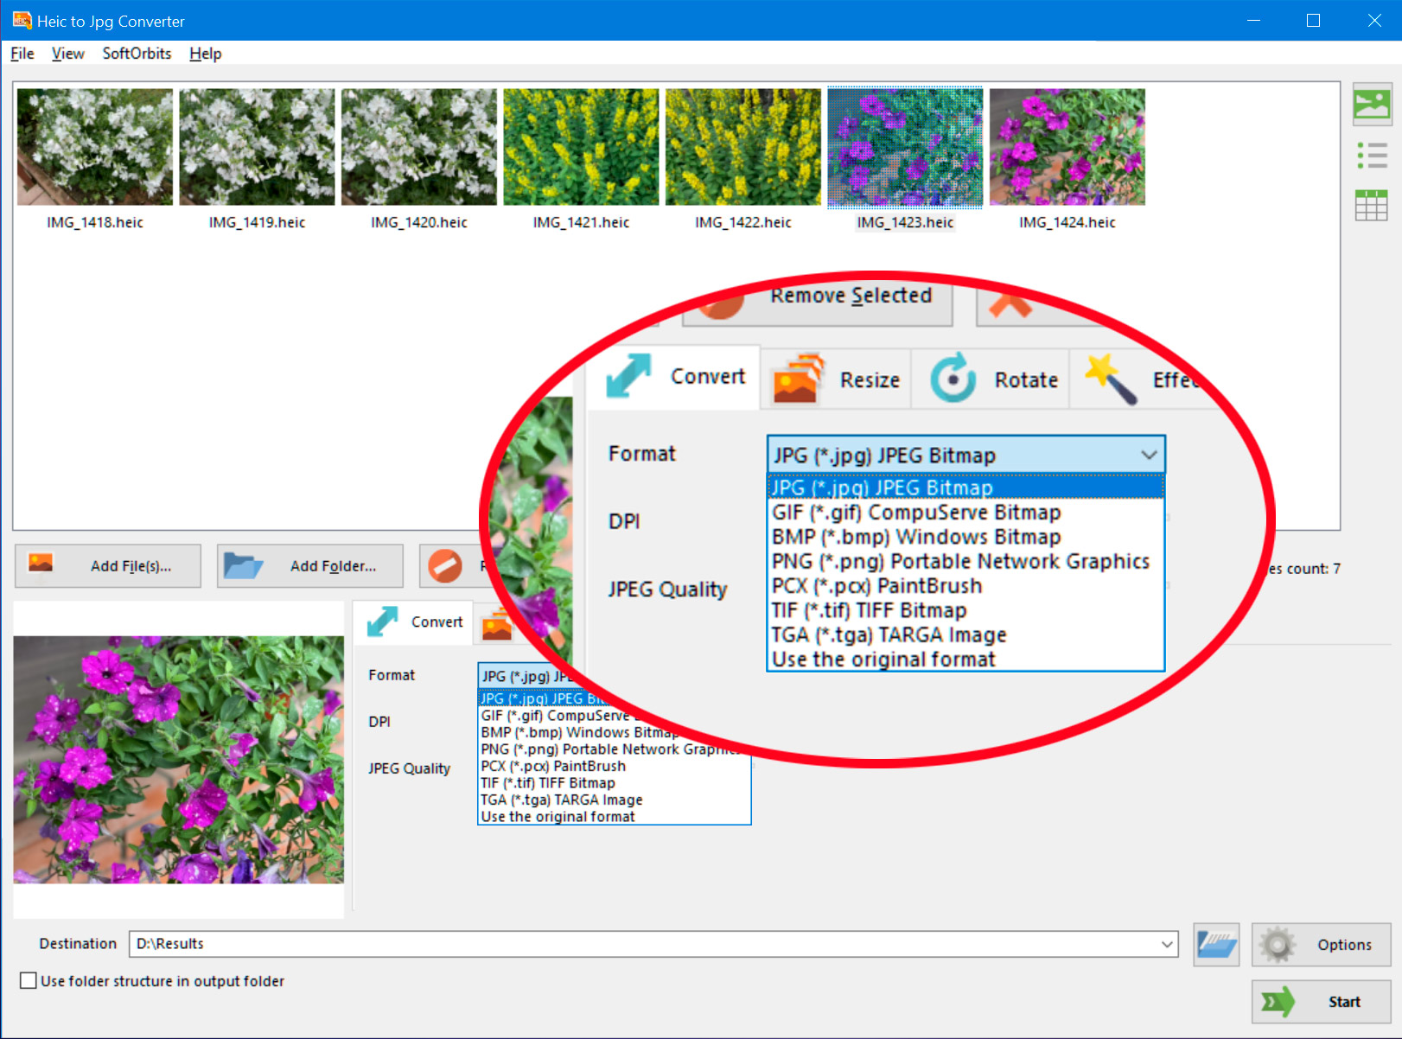Image resolution: width=1402 pixels, height=1039 pixels.
Task: Enable Use folder structure in output folder
Action: click(x=29, y=980)
